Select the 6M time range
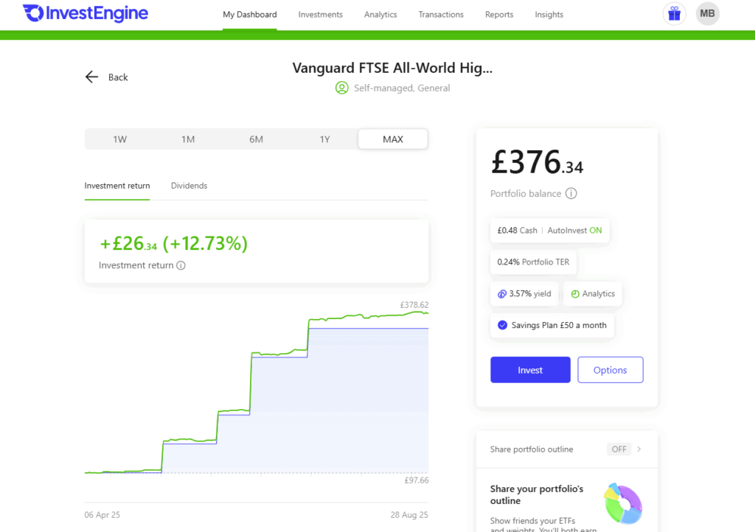The image size is (755, 532). (x=256, y=139)
